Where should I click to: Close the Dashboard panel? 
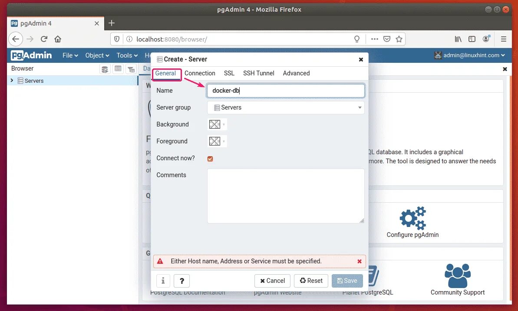click(x=505, y=69)
